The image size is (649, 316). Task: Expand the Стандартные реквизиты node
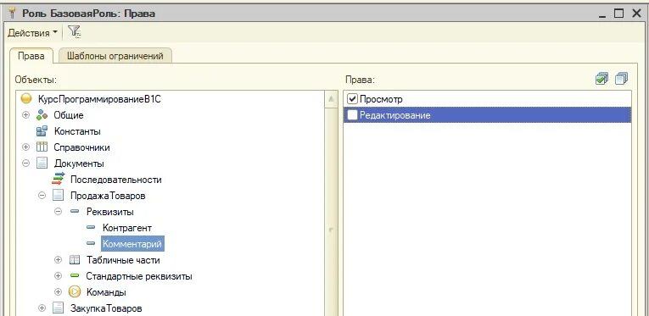point(58,276)
